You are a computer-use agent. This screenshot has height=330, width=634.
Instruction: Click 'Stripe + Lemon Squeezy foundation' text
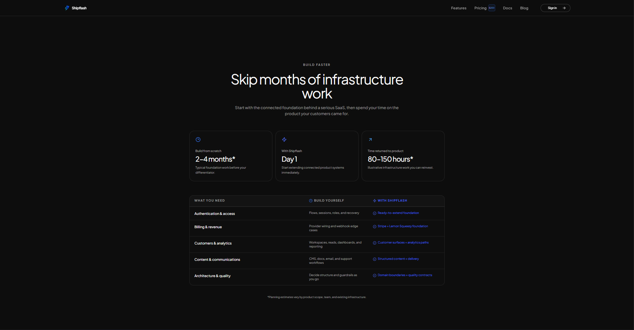[403, 226]
